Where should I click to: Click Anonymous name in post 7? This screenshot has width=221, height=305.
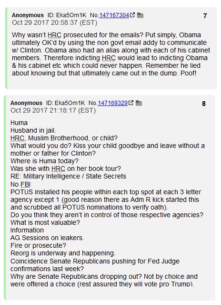click(x=28, y=15)
